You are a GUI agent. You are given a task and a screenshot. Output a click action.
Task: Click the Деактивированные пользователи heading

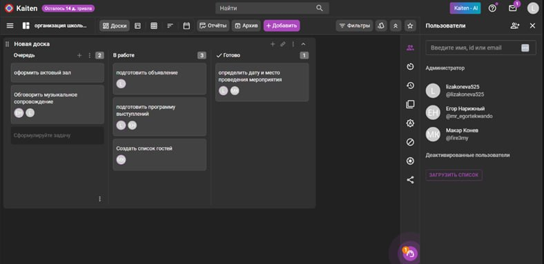coord(467,155)
